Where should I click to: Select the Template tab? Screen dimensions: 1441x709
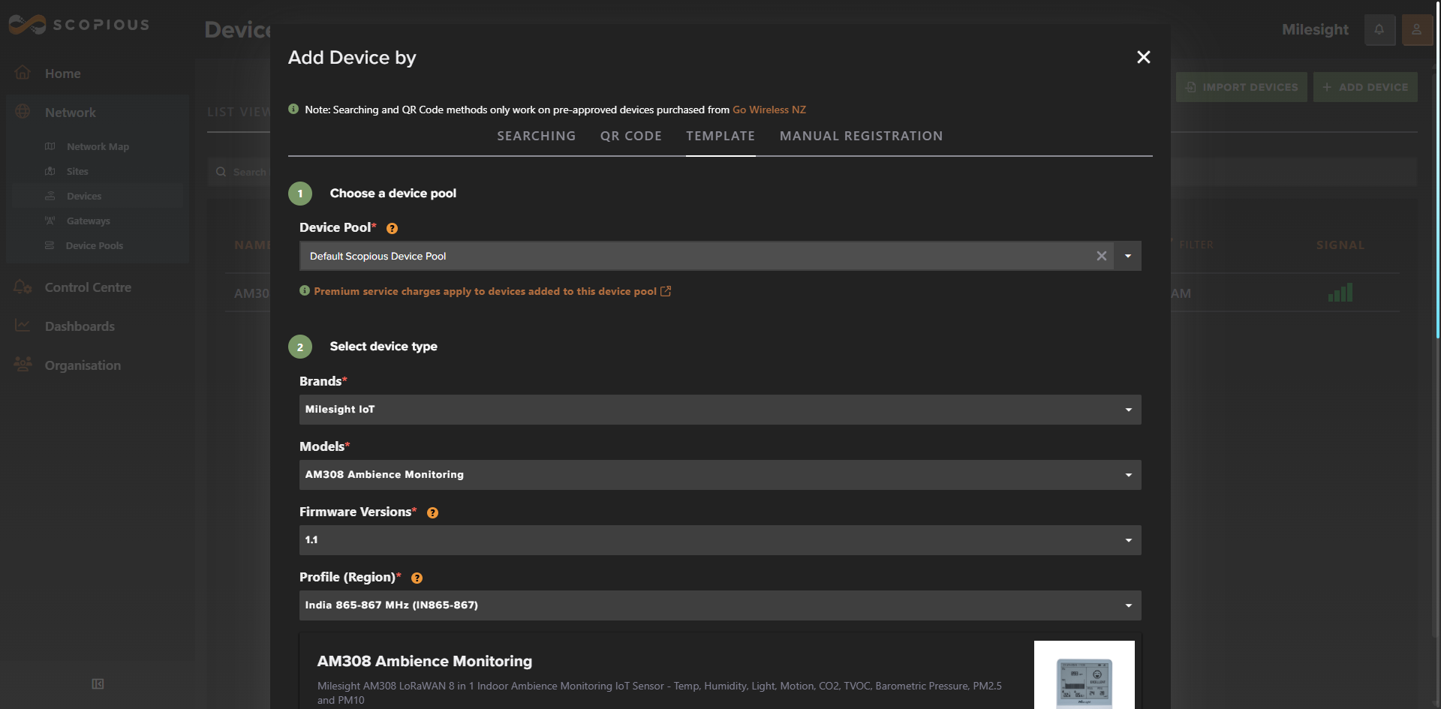pyautogui.click(x=720, y=136)
